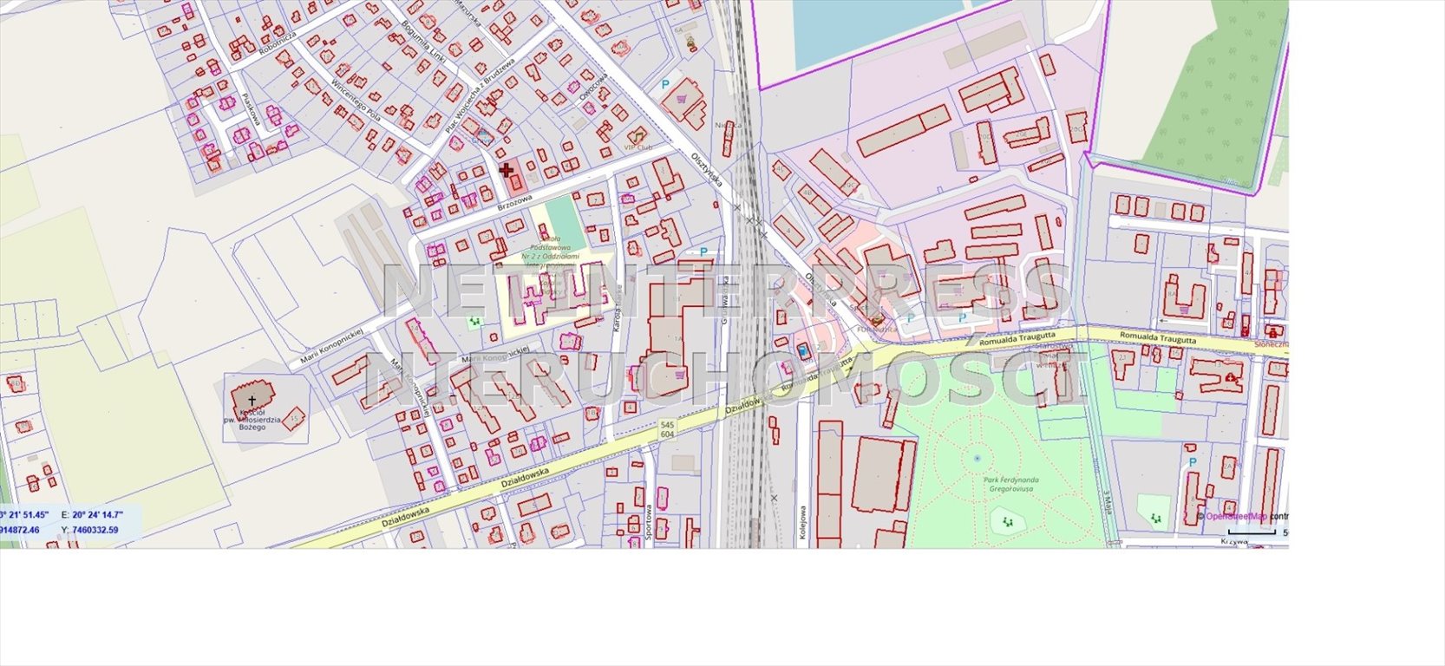Click the map scale bar
Screen dimensions: 1445x666
point(1251,532)
